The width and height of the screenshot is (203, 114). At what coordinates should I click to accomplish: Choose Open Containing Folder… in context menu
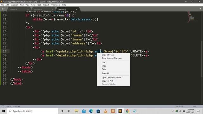pyautogui.click(x=114, y=78)
